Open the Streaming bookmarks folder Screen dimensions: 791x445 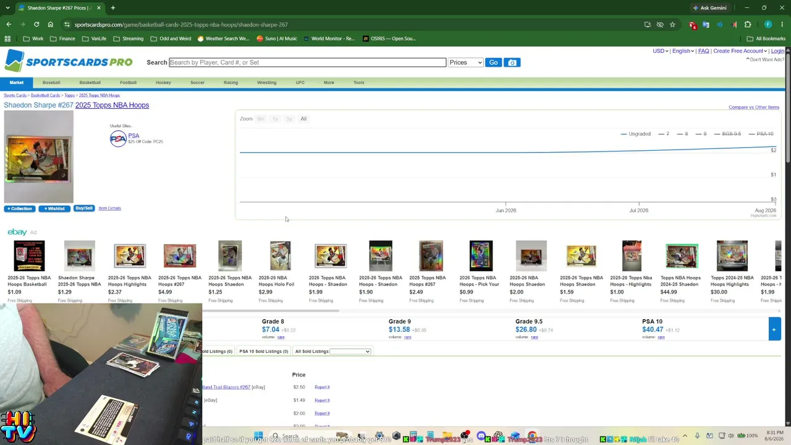[128, 38]
